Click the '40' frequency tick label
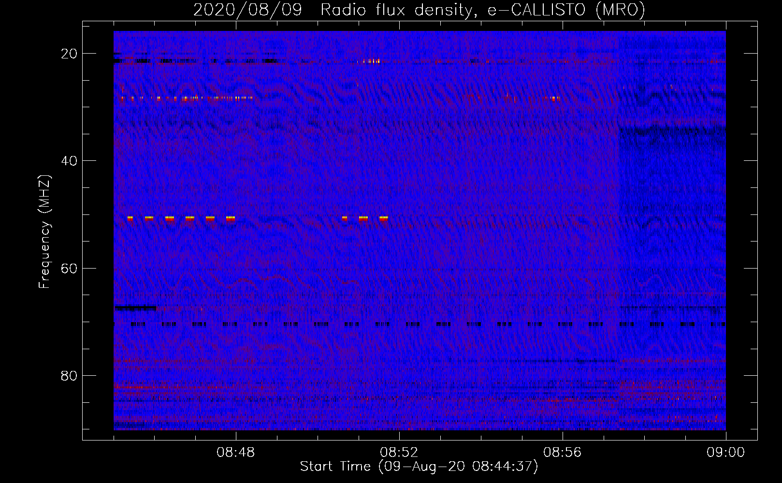 (69, 161)
